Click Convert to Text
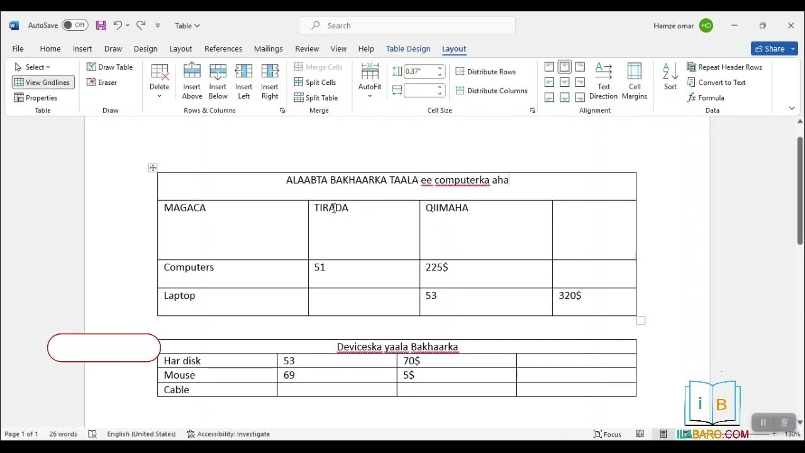The height and width of the screenshot is (453, 805). coord(716,82)
